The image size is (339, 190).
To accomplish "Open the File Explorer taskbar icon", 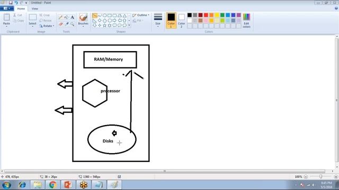I will 38,185.
